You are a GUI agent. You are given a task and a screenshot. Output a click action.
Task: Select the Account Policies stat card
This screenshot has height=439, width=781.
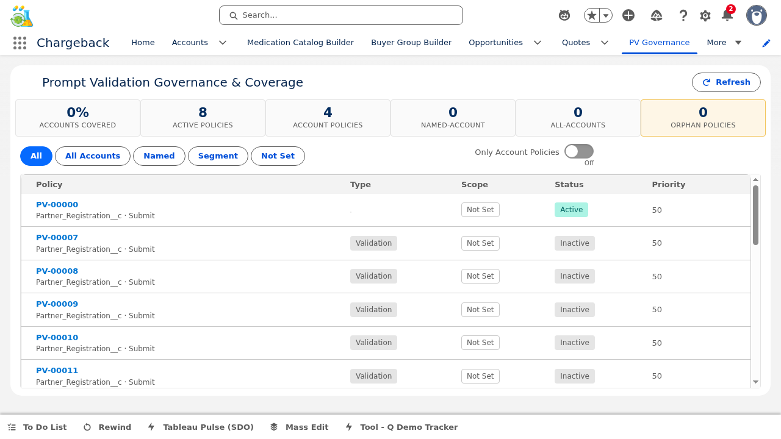[328, 118]
